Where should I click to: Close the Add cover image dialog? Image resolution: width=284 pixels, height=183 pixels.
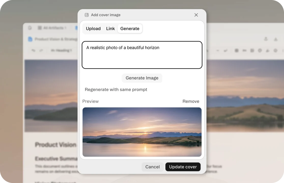point(196,15)
